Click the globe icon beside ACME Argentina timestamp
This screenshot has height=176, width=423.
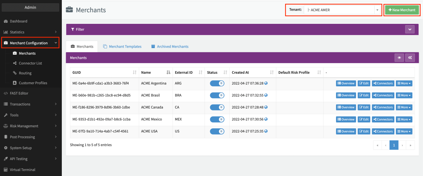tap(266, 83)
